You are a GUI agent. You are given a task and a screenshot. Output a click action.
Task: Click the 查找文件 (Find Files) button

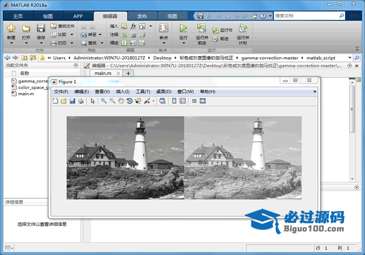click(63, 26)
